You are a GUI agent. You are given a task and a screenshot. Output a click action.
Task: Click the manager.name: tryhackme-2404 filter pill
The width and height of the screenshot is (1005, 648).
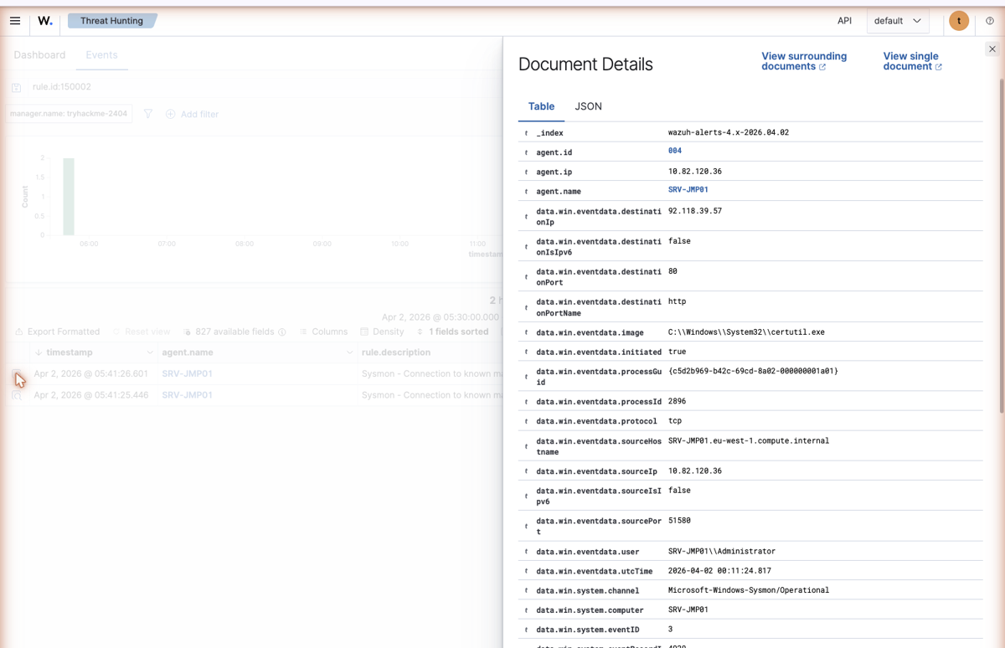coord(69,114)
